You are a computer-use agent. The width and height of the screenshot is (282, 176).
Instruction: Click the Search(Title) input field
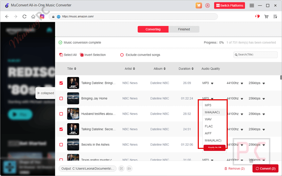click(x=255, y=55)
